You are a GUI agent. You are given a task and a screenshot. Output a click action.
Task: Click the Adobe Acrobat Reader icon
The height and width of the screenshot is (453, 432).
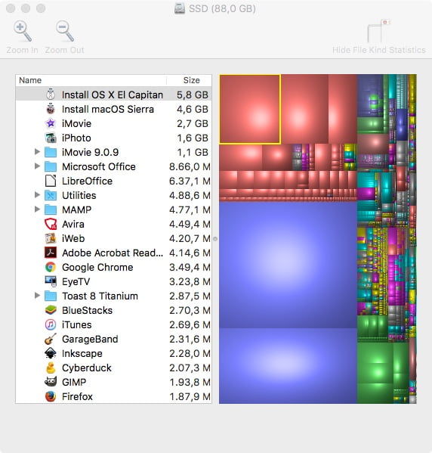[x=51, y=253]
